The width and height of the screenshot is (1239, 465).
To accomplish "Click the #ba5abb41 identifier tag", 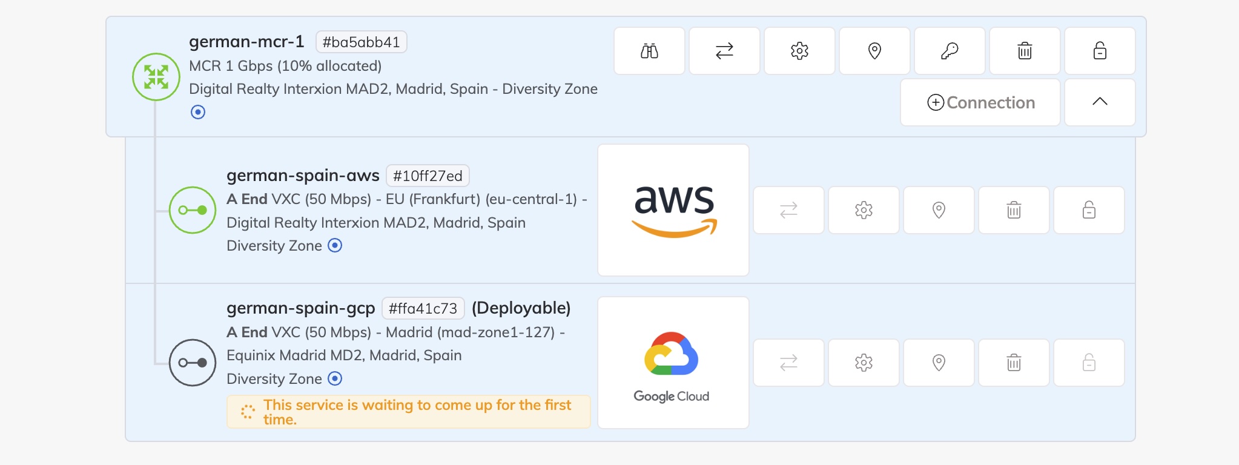I will [x=361, y=41].
